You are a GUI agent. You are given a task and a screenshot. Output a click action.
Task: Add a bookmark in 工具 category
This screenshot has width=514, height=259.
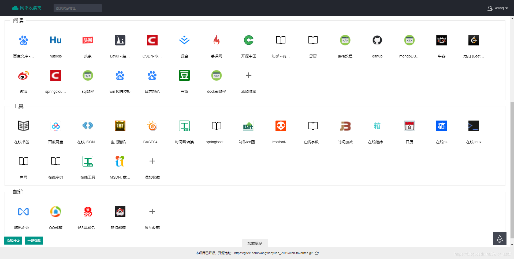[152, 161]
